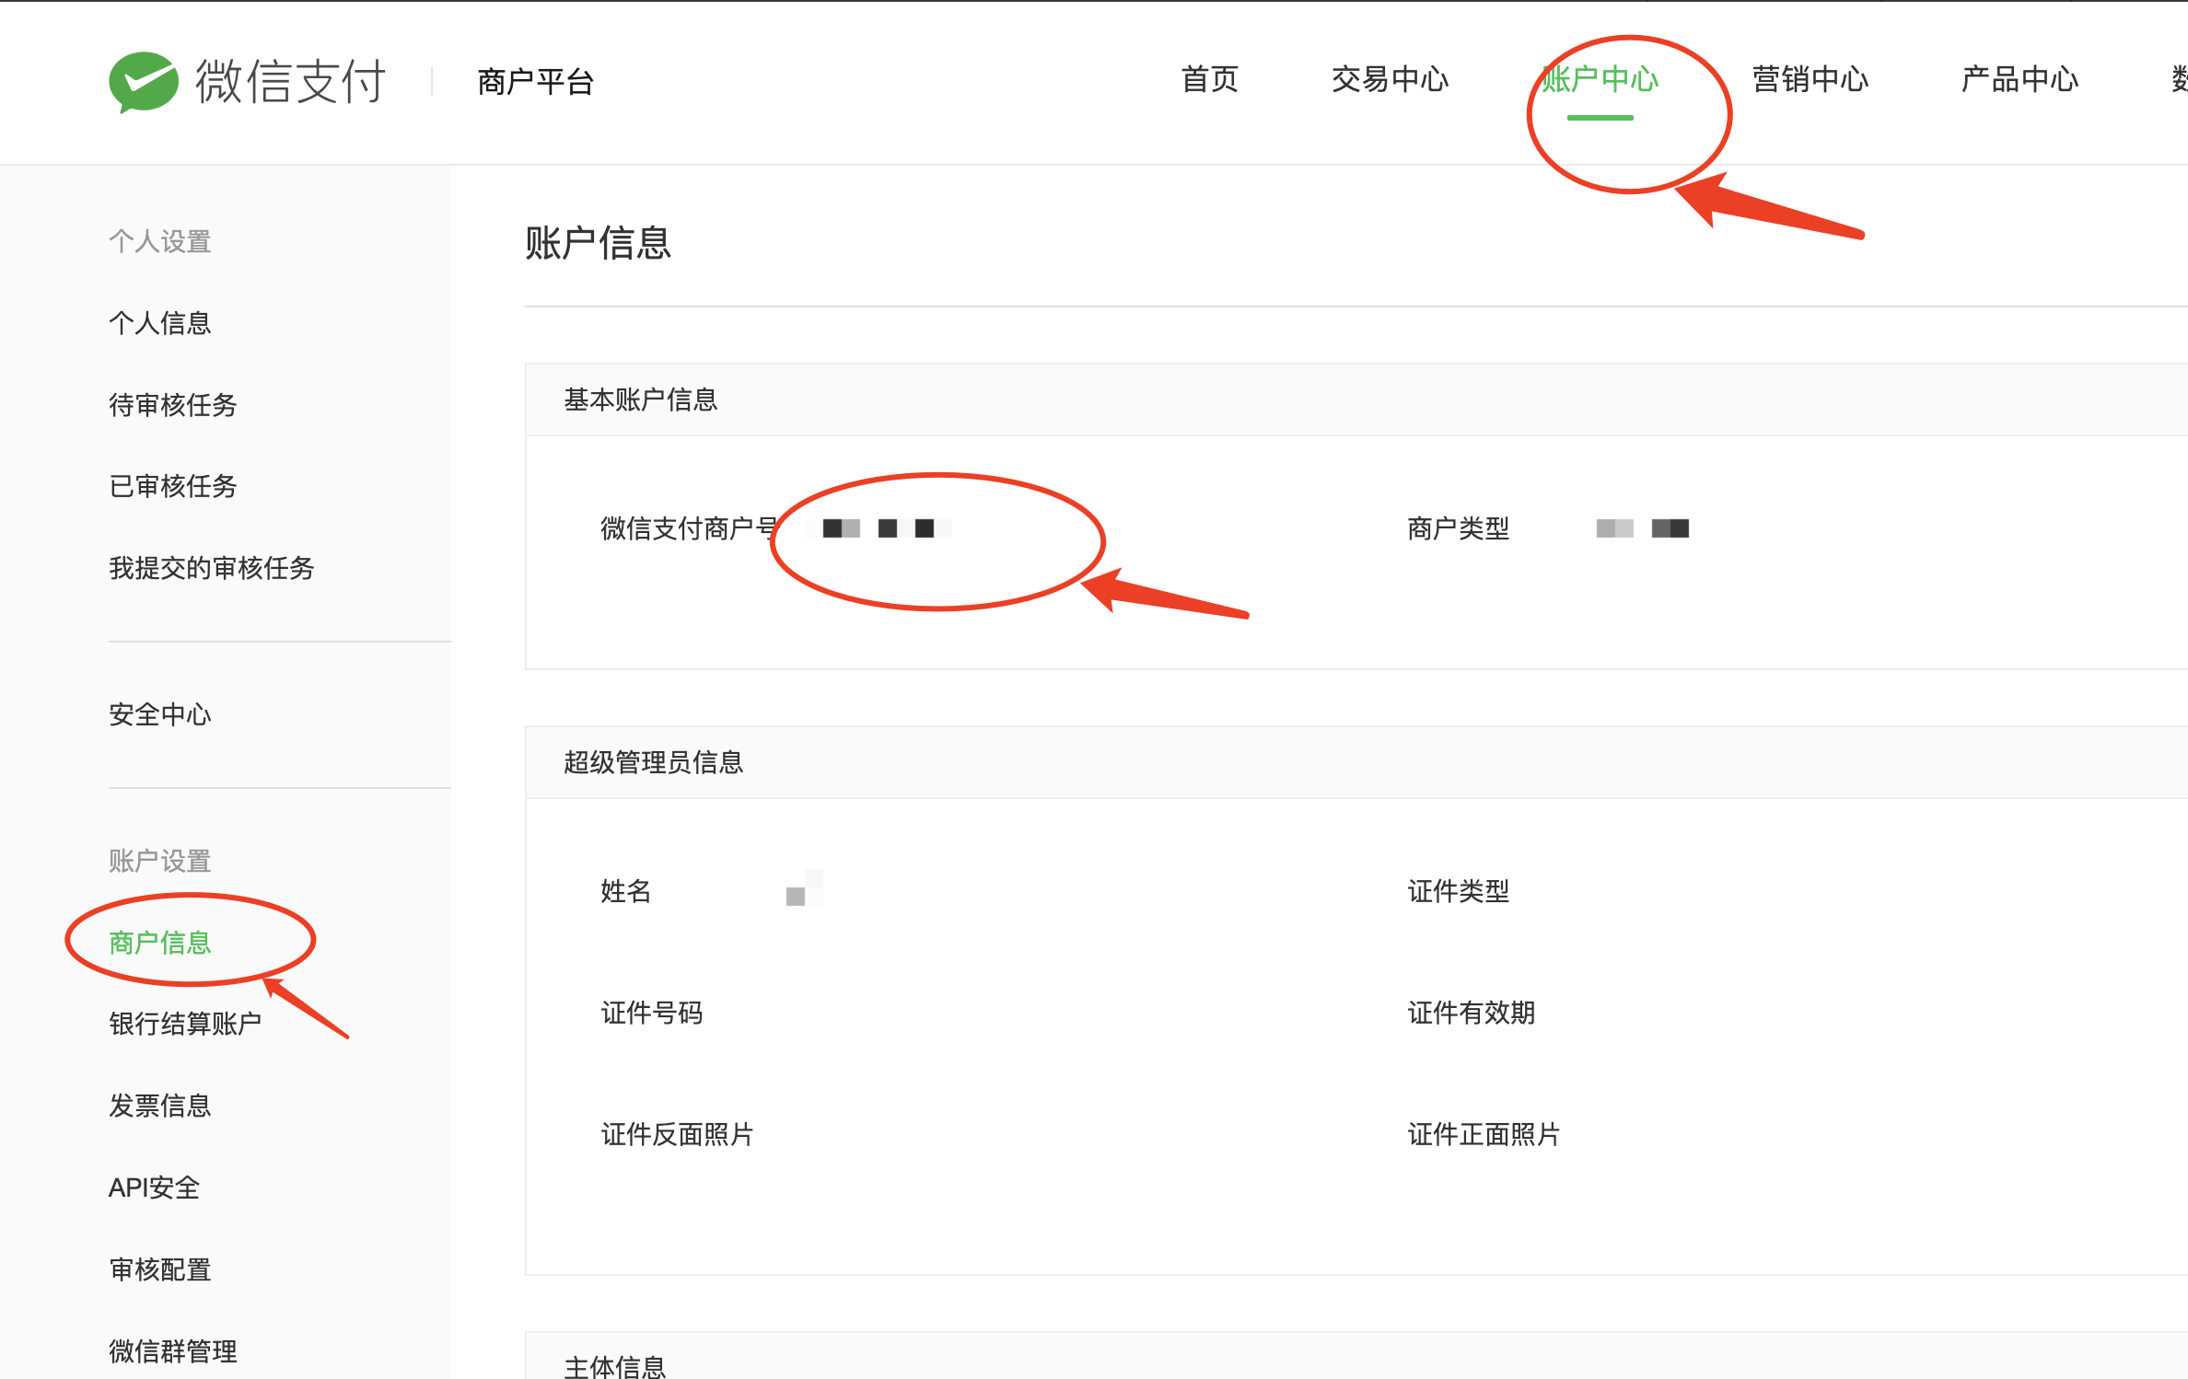The height and width of the screenshot is (1379, 2188).
Task: Click the WeChat Pay logo icon
Action: (144, 82)
